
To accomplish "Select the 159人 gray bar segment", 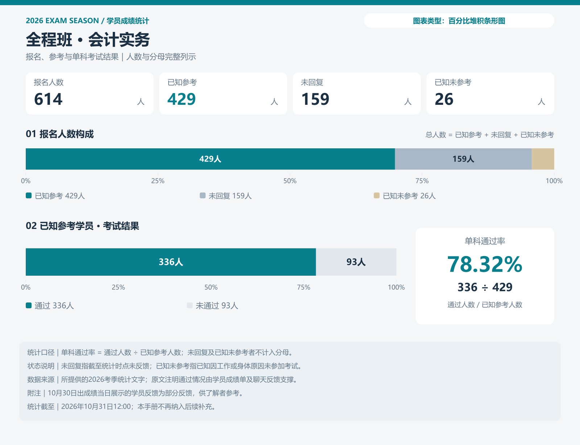I will point(463,159).
